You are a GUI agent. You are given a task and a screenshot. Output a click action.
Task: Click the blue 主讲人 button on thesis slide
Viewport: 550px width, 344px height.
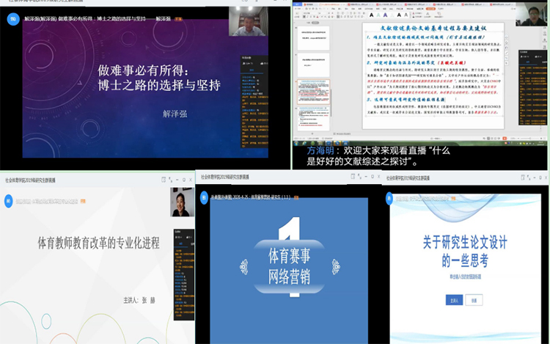pos(455,300)
